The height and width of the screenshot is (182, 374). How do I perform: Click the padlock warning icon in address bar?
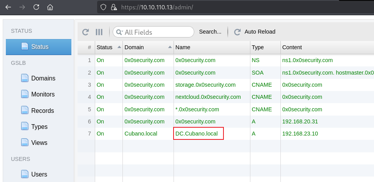(x=113, y=7)
